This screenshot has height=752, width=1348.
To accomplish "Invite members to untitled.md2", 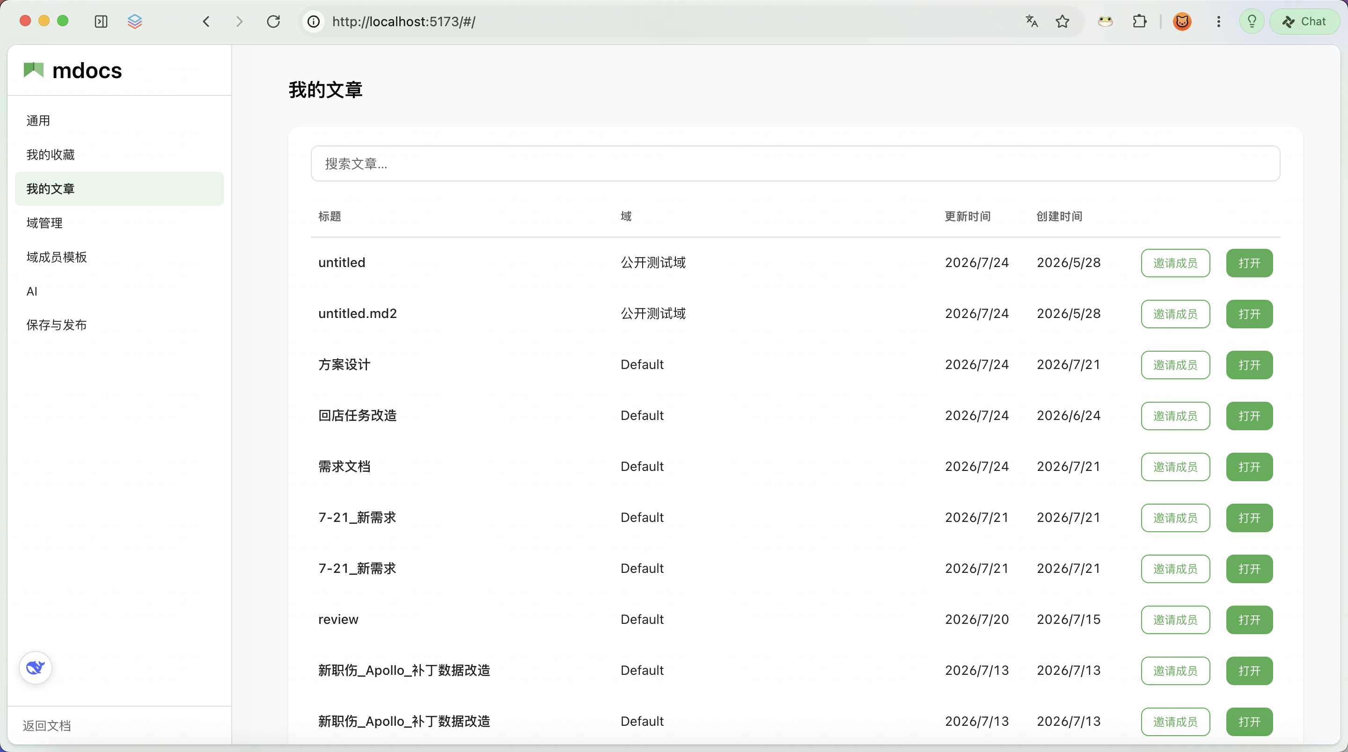I will click(x=1175, y=314).
